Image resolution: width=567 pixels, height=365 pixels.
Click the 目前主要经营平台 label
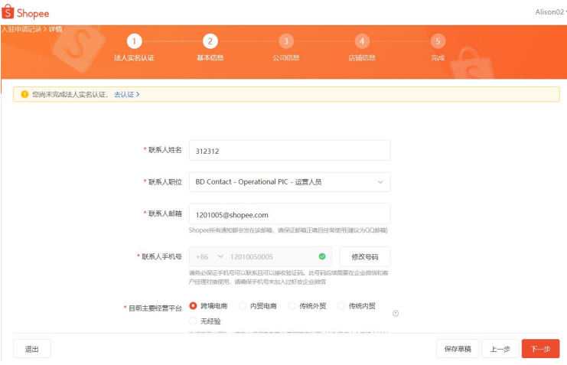coord(155,308)
